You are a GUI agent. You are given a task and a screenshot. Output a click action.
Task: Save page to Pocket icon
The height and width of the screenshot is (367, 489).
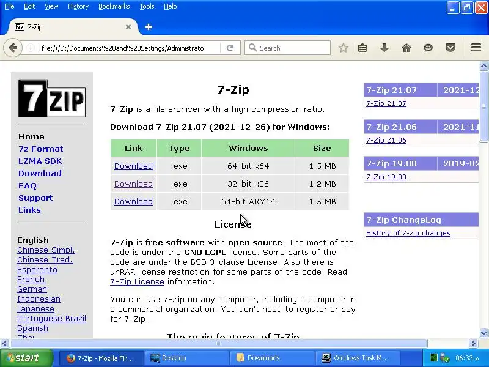[450, 48]
